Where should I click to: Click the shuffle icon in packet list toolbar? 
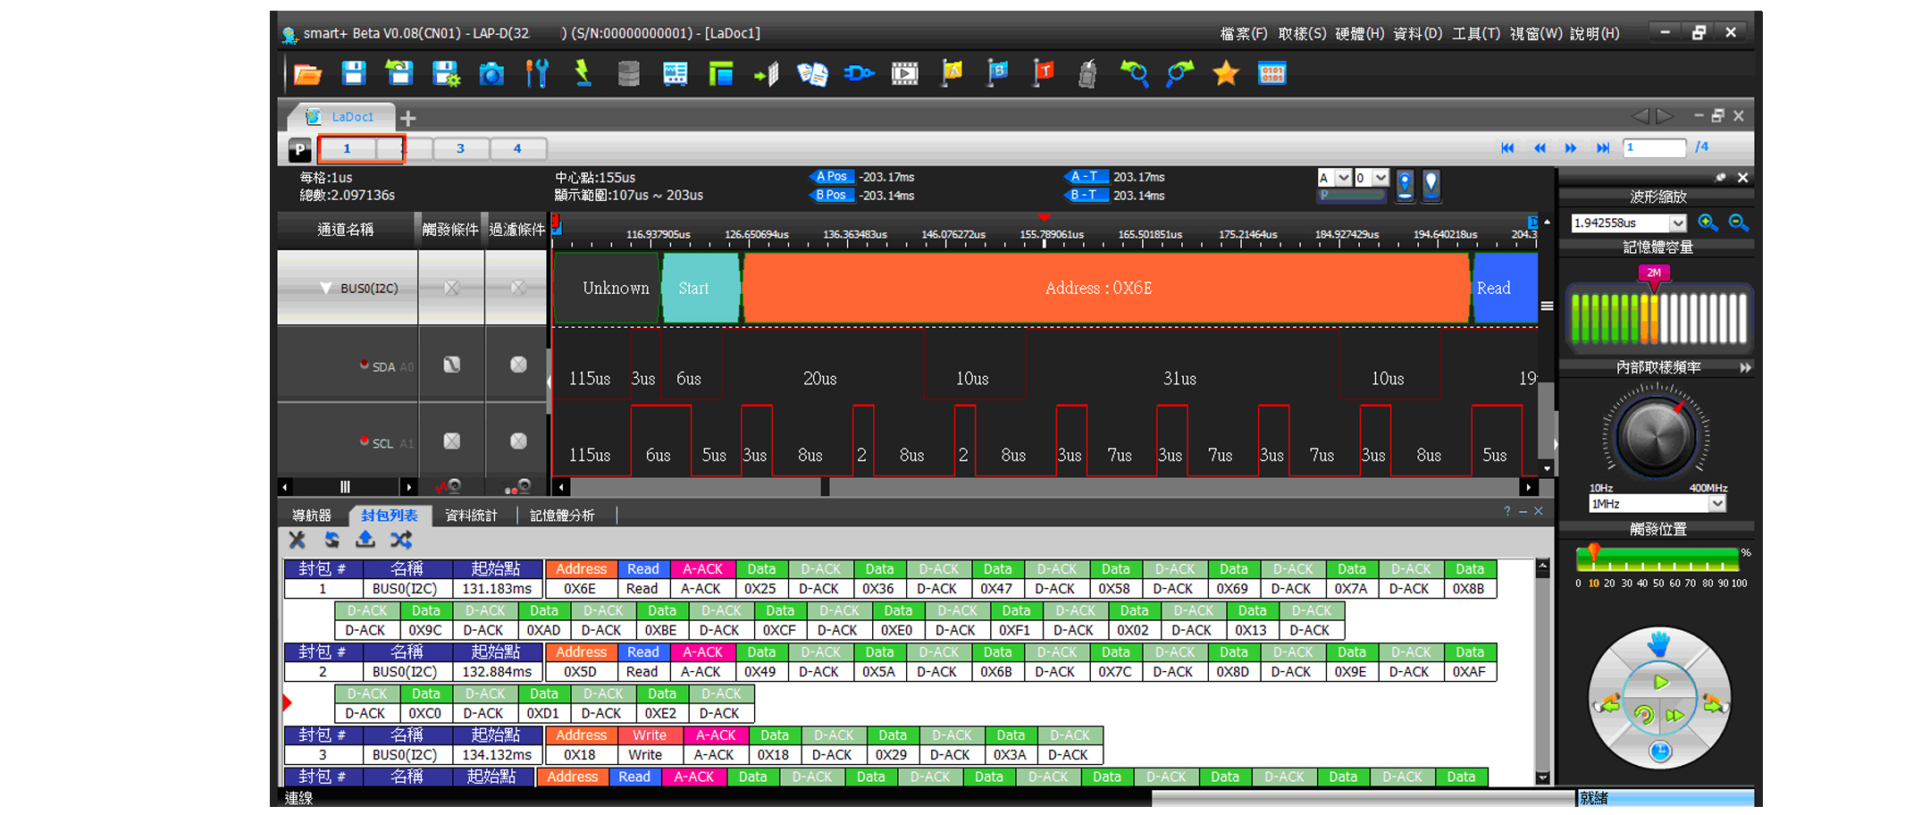tap(401, 540)
